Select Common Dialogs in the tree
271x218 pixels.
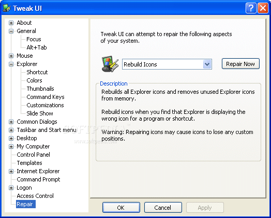point(37,122)
